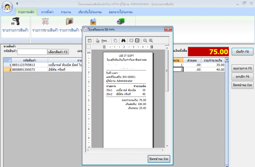Open the การตั้งค่า ribbon tab
The height and width of the screenshot is (167, 255).
(x=47, y=12)
